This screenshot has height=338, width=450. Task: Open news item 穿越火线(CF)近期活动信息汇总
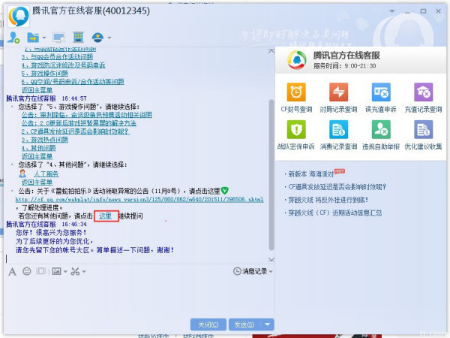[x=335, y=213]
